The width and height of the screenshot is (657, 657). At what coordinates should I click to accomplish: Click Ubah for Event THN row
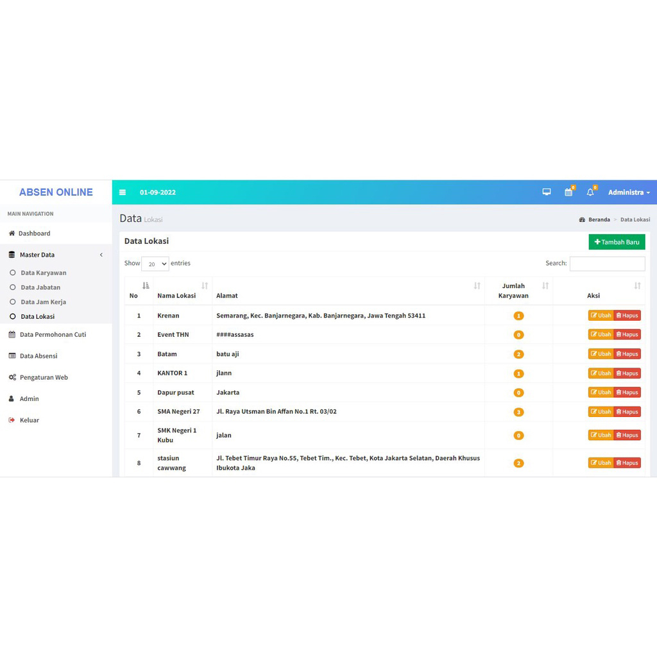tap(601, 334)
